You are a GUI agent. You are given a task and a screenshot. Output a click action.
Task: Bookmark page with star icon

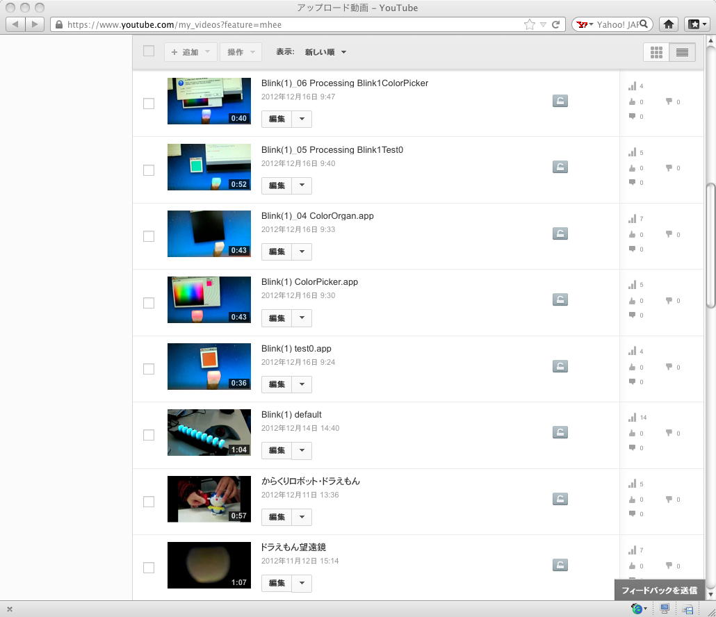pyautogui.click(x=529, y=24)
